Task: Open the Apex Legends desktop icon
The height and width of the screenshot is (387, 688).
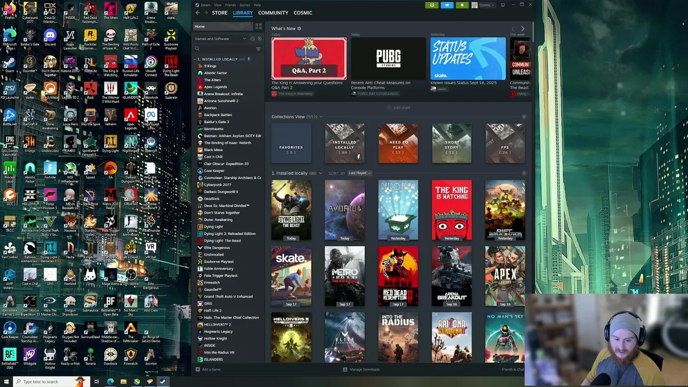Action: [x=131, y=118]
